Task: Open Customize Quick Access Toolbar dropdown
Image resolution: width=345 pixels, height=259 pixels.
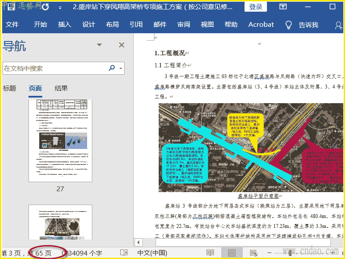Action: pyautogui.click(x=60, y=7)
